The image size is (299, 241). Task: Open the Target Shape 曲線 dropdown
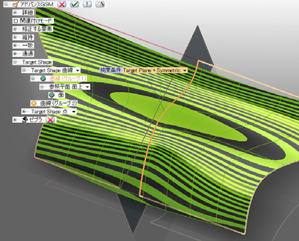pyautogui.click(x=78, y=70)
